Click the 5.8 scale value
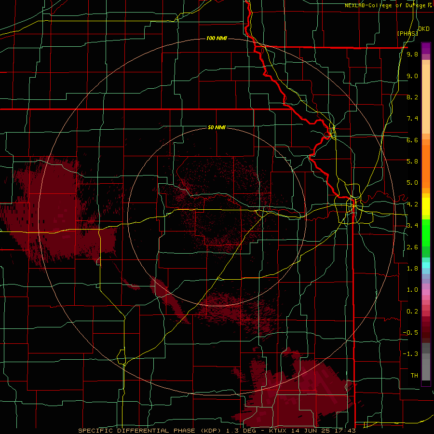Viewport: 434px width, 434px height. click(412, 161)
